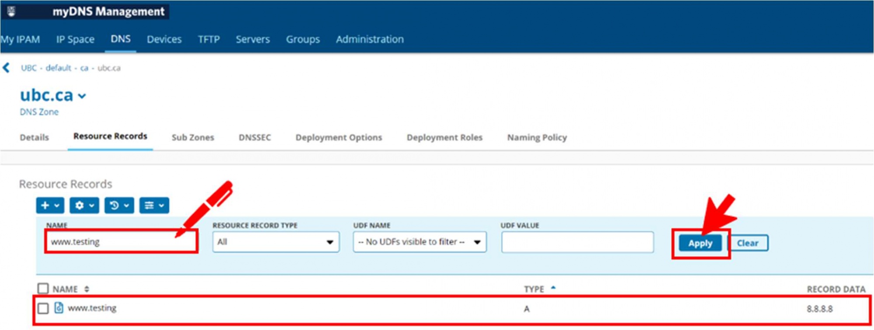
Task: Click the www.testing record document icon
Action: 59,308
